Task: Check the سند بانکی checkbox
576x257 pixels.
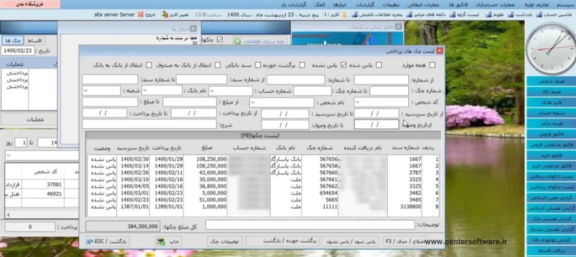Action: 258,65
